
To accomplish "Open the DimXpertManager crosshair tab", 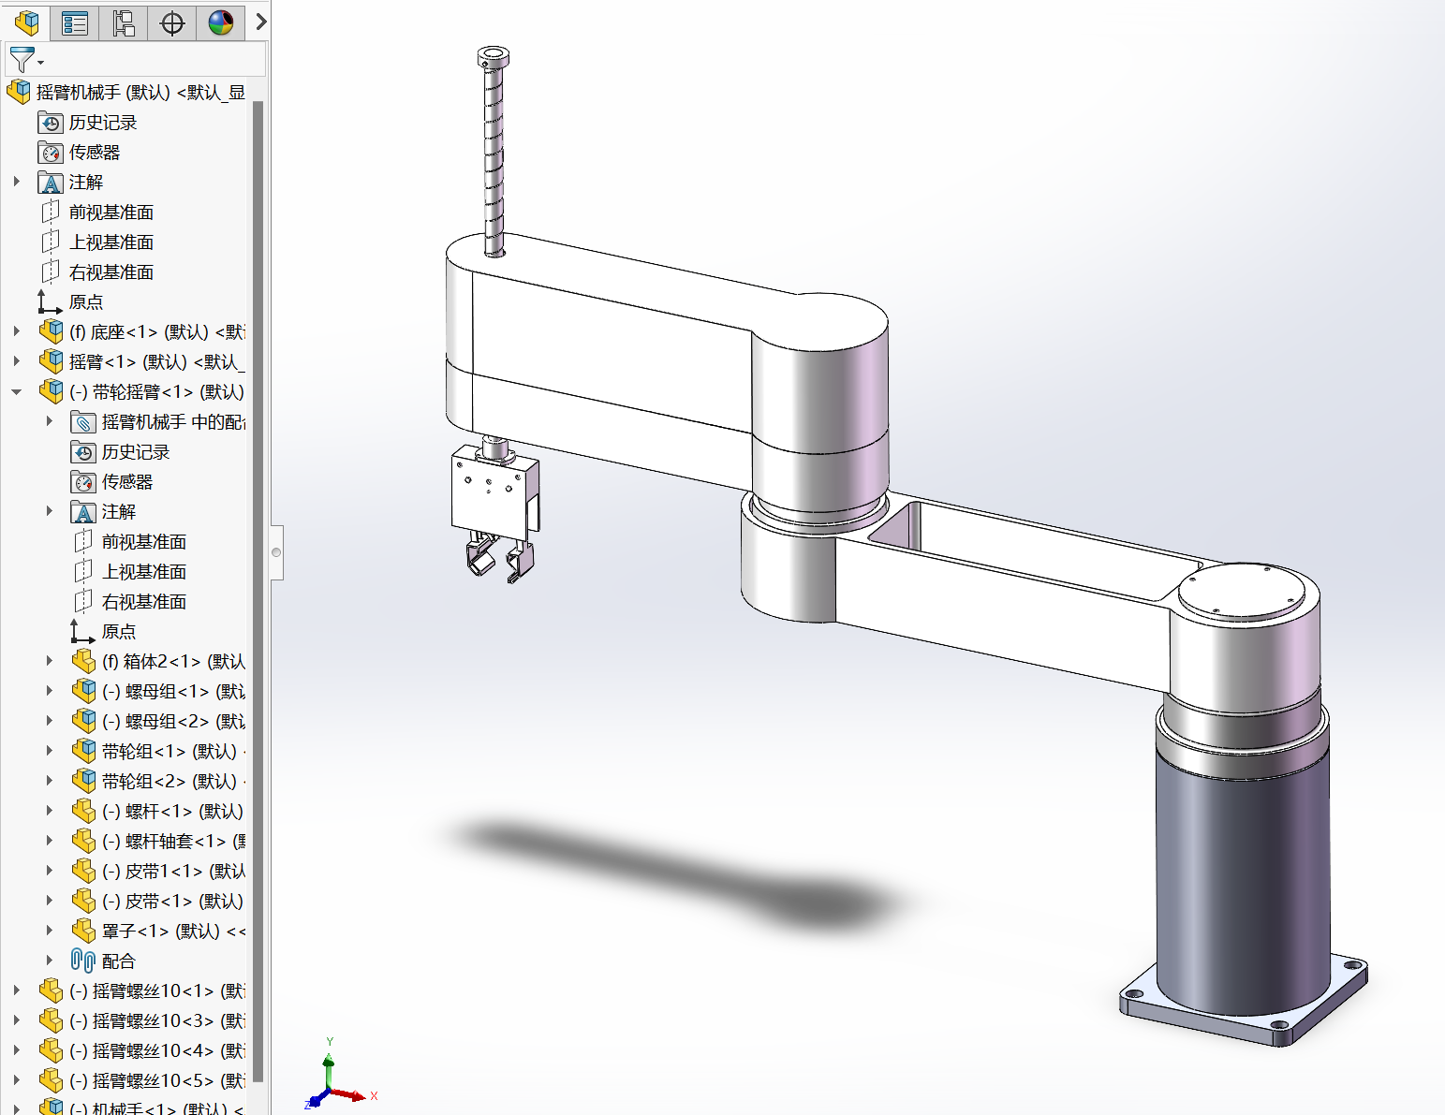I will click(172, 22).
